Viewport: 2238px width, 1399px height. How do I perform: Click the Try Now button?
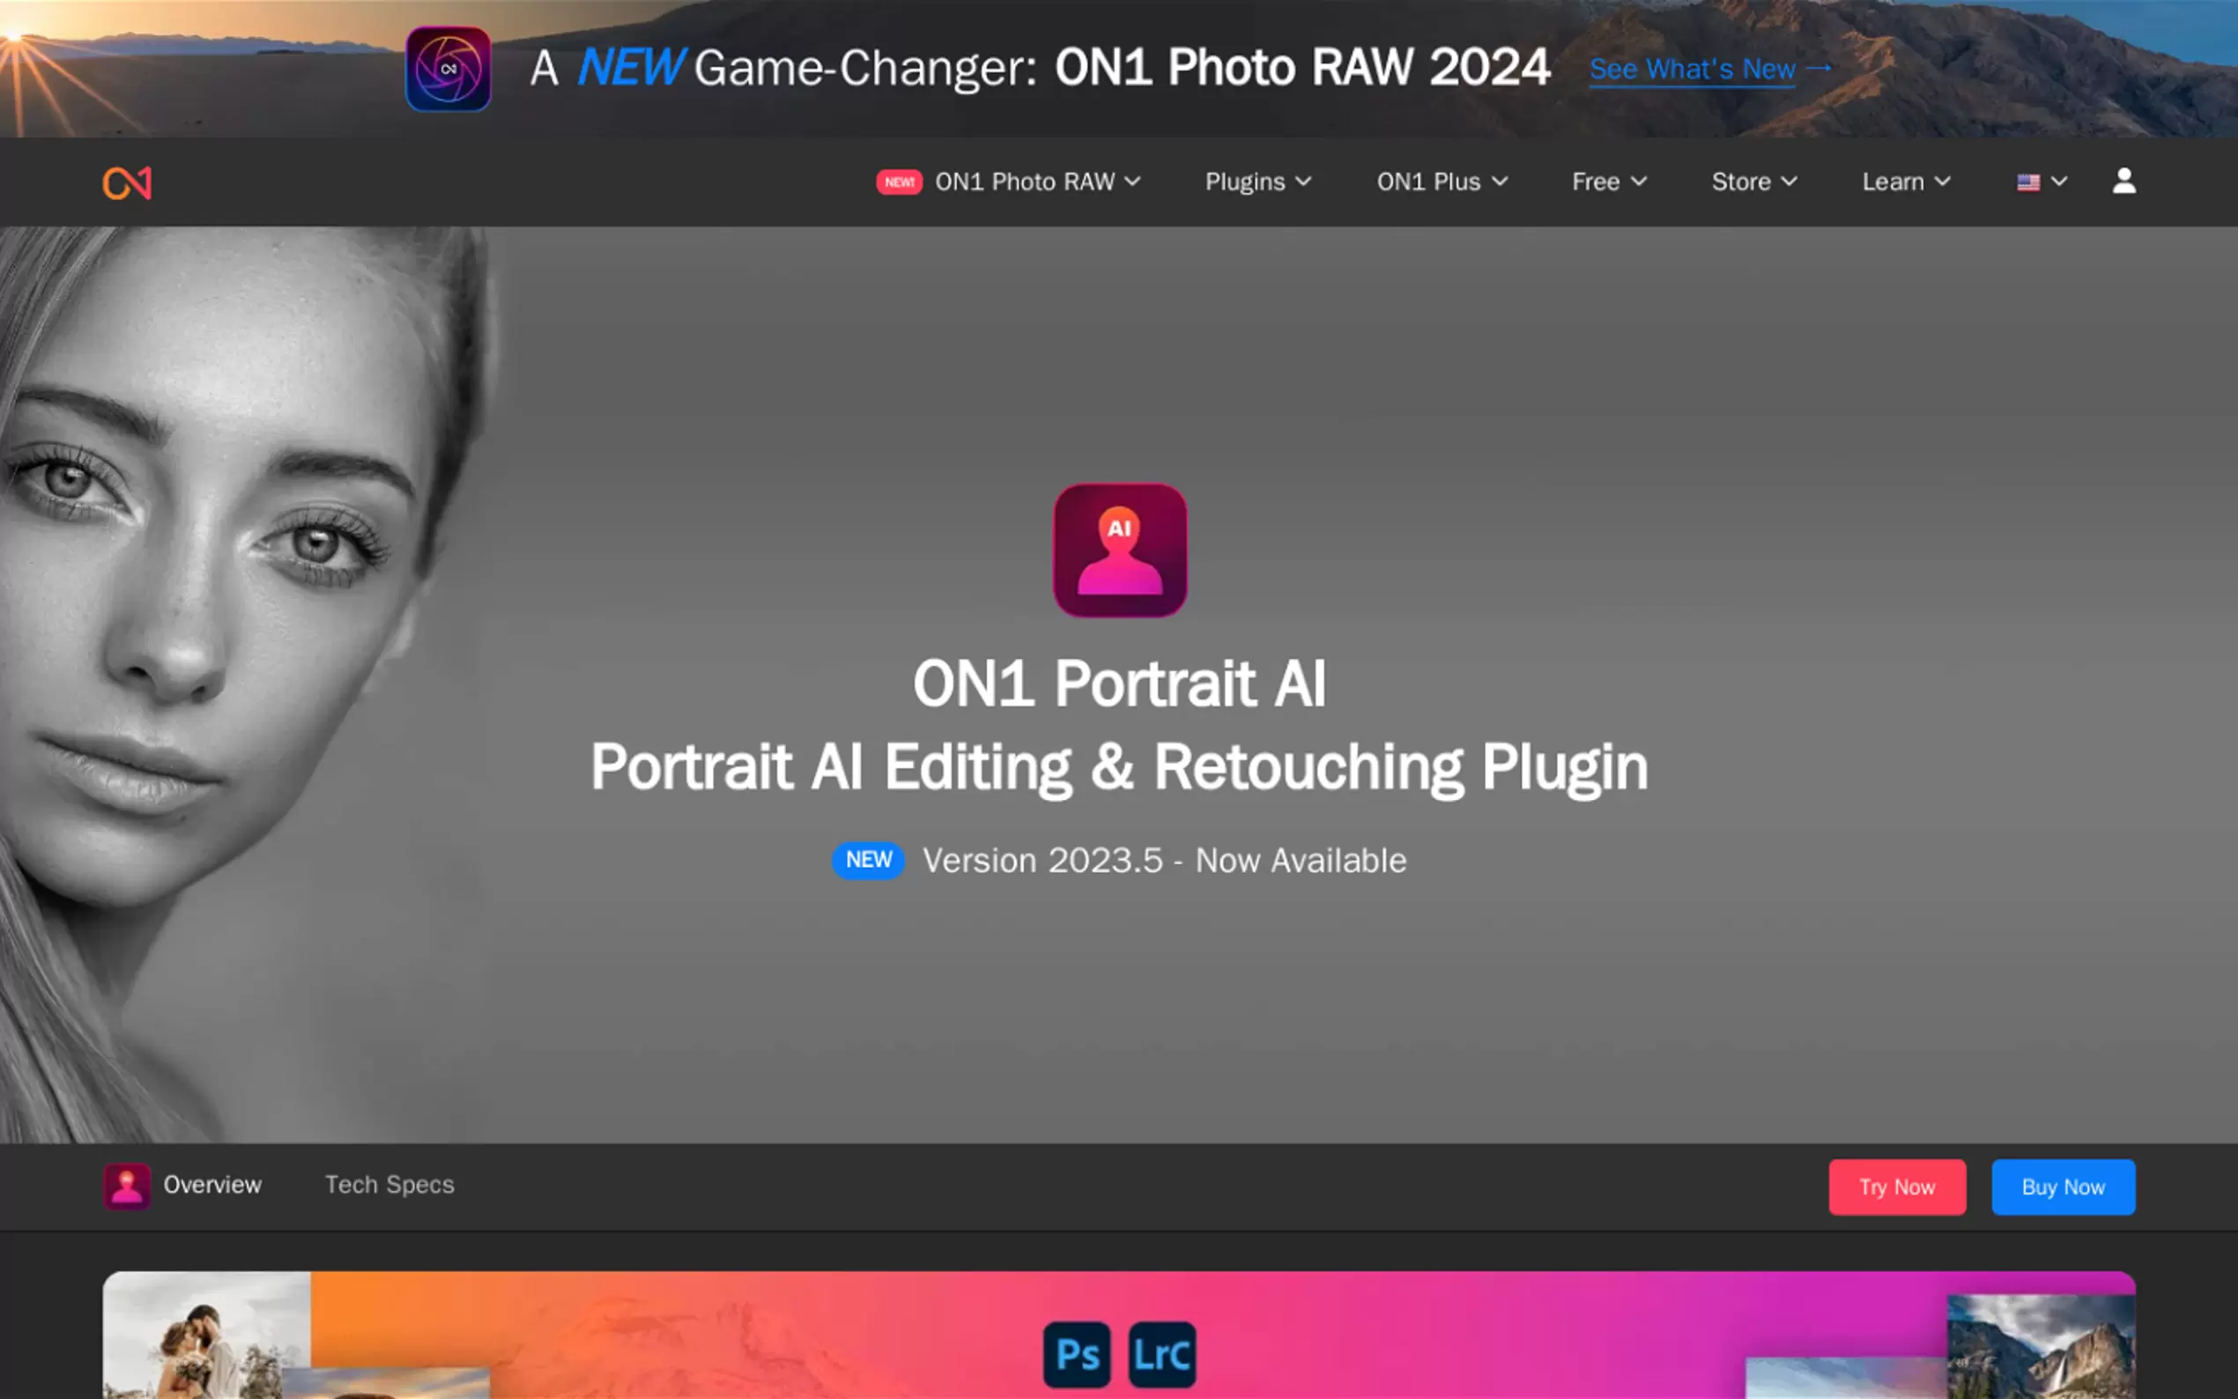tap(1897, 1186)
